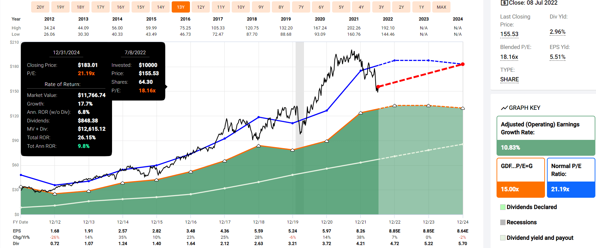Pick the 15Y time range tab

[x=141, y=7]
